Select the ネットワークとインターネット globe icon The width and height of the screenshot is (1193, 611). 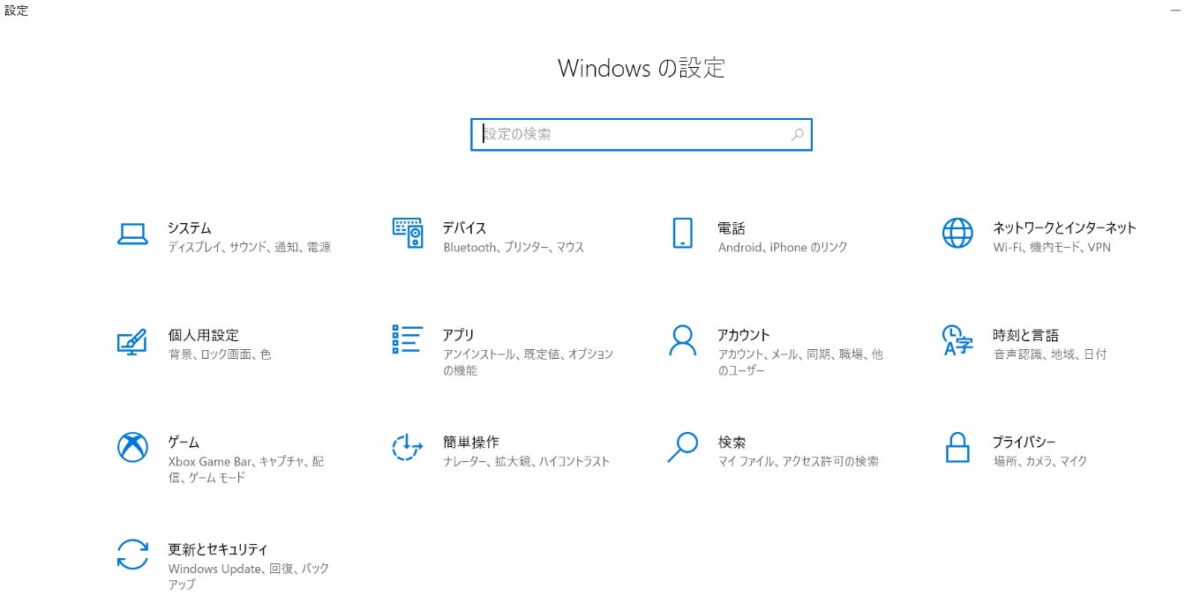coord(957,233)
